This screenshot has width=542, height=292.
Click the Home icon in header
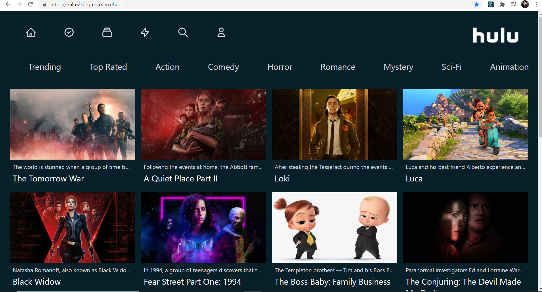pos(31,33)
